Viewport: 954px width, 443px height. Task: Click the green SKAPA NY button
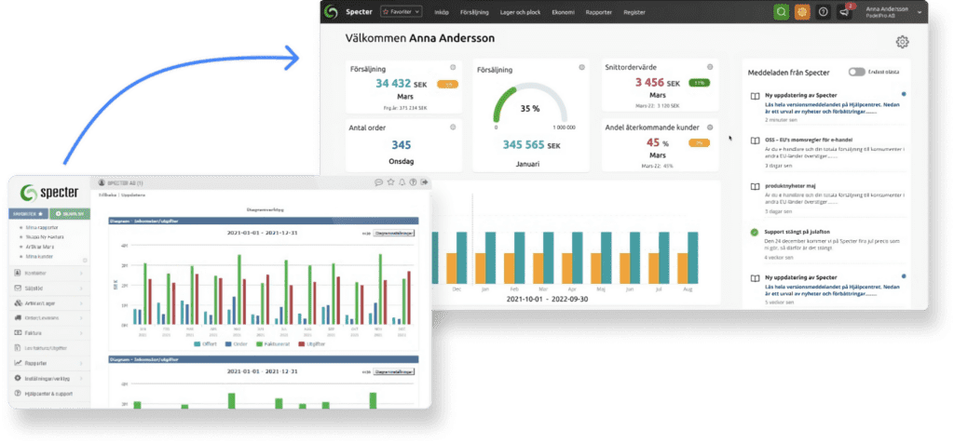click(x=70, y=214)
